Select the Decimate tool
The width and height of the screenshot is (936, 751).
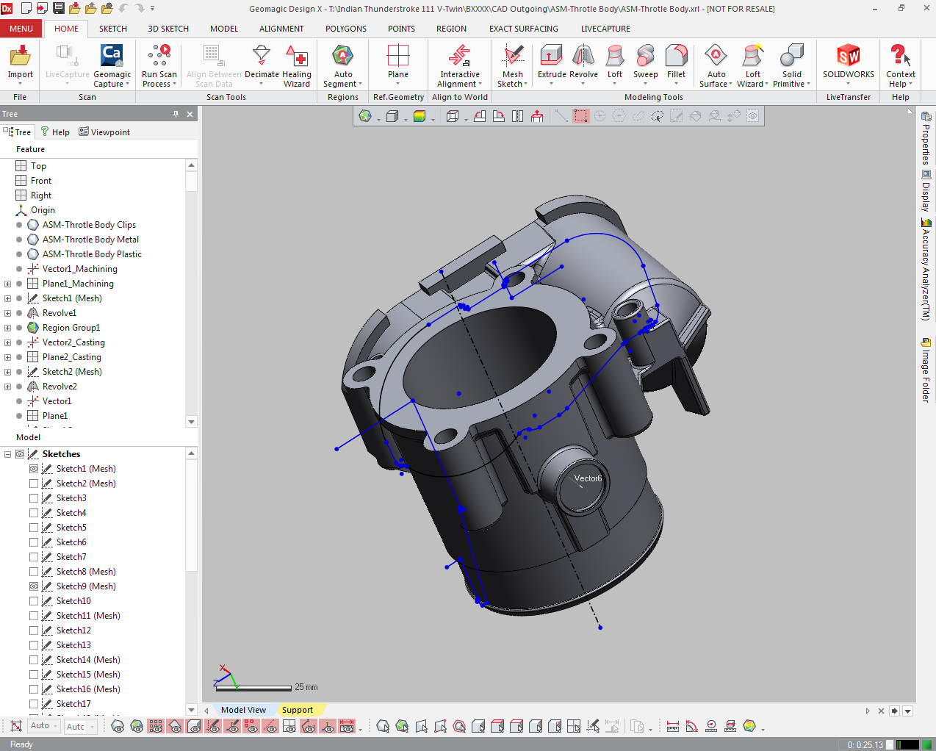pos(262,61)
